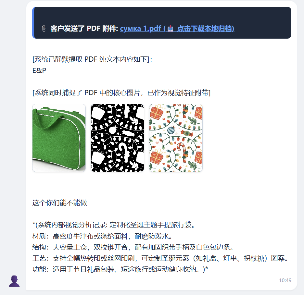Screen dimensions: 304x295
Task: Click the 10:49 message timestamp
Action: pyautogui.click(x=285, y=280)
